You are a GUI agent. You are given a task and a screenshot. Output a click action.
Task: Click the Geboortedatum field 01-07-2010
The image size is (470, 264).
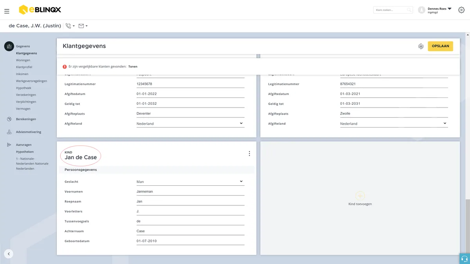(x=190, y=241)
